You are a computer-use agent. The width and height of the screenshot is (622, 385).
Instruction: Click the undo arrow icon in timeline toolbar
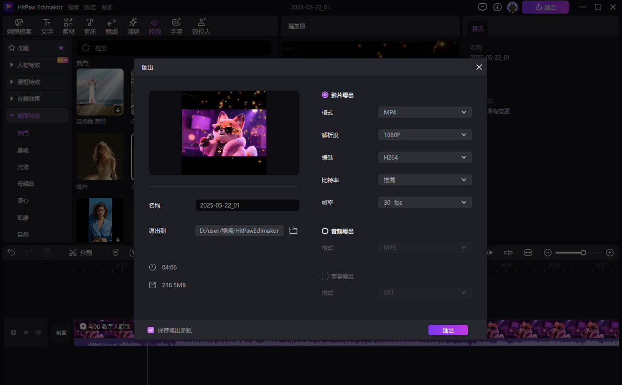coord(11,253)
